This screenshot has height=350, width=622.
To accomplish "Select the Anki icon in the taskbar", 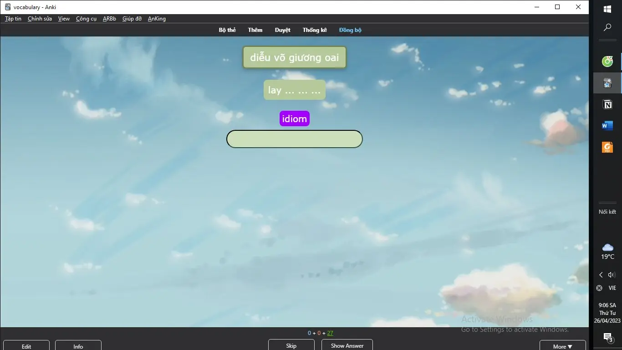I will [x=607, y=83].
